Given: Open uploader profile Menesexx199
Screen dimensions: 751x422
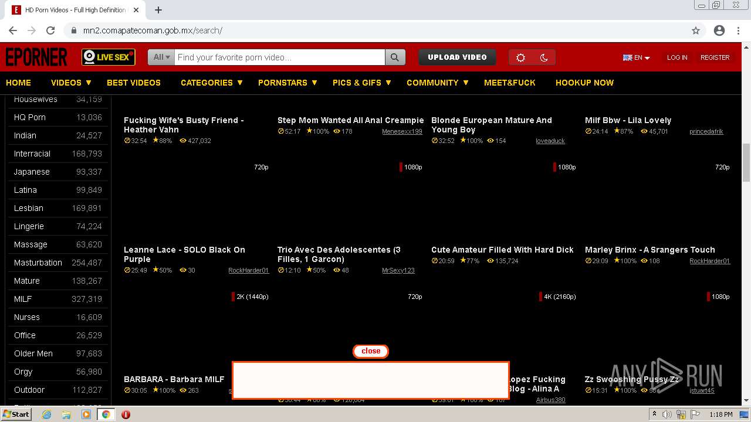Looking at the screenshot, I should click(x=402, y=131).
